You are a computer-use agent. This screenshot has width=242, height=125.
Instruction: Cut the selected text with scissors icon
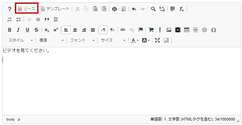pyautogui.click(x=78, y=9)
